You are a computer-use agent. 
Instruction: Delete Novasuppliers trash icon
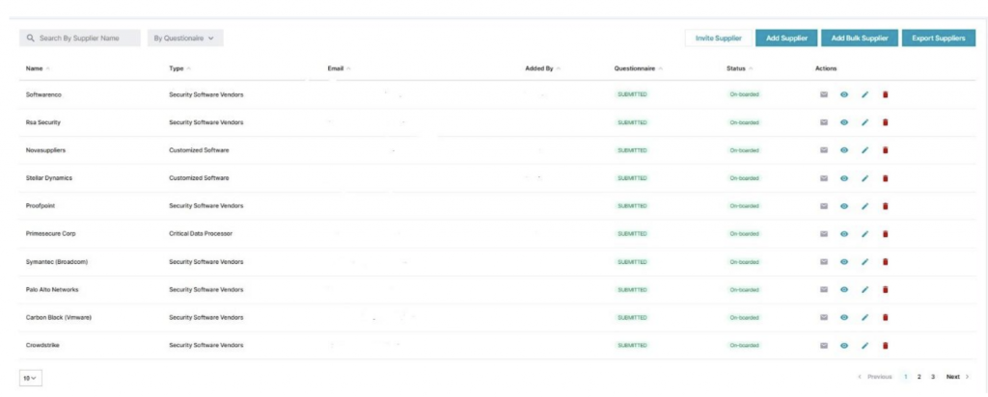point(886,149)
